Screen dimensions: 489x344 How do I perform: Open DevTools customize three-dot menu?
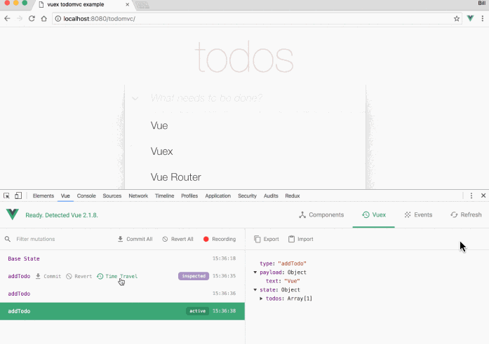[471, 195]
